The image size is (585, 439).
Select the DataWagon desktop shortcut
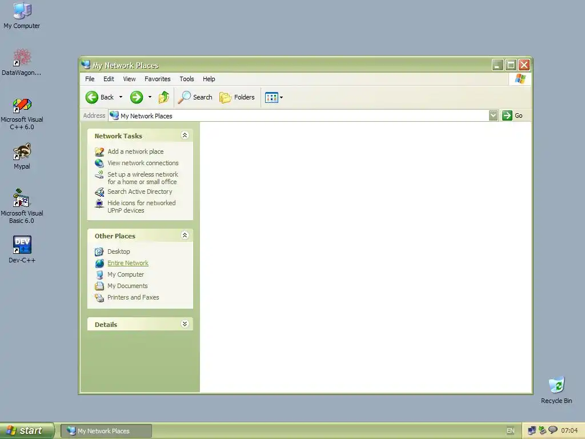[22, 62]
